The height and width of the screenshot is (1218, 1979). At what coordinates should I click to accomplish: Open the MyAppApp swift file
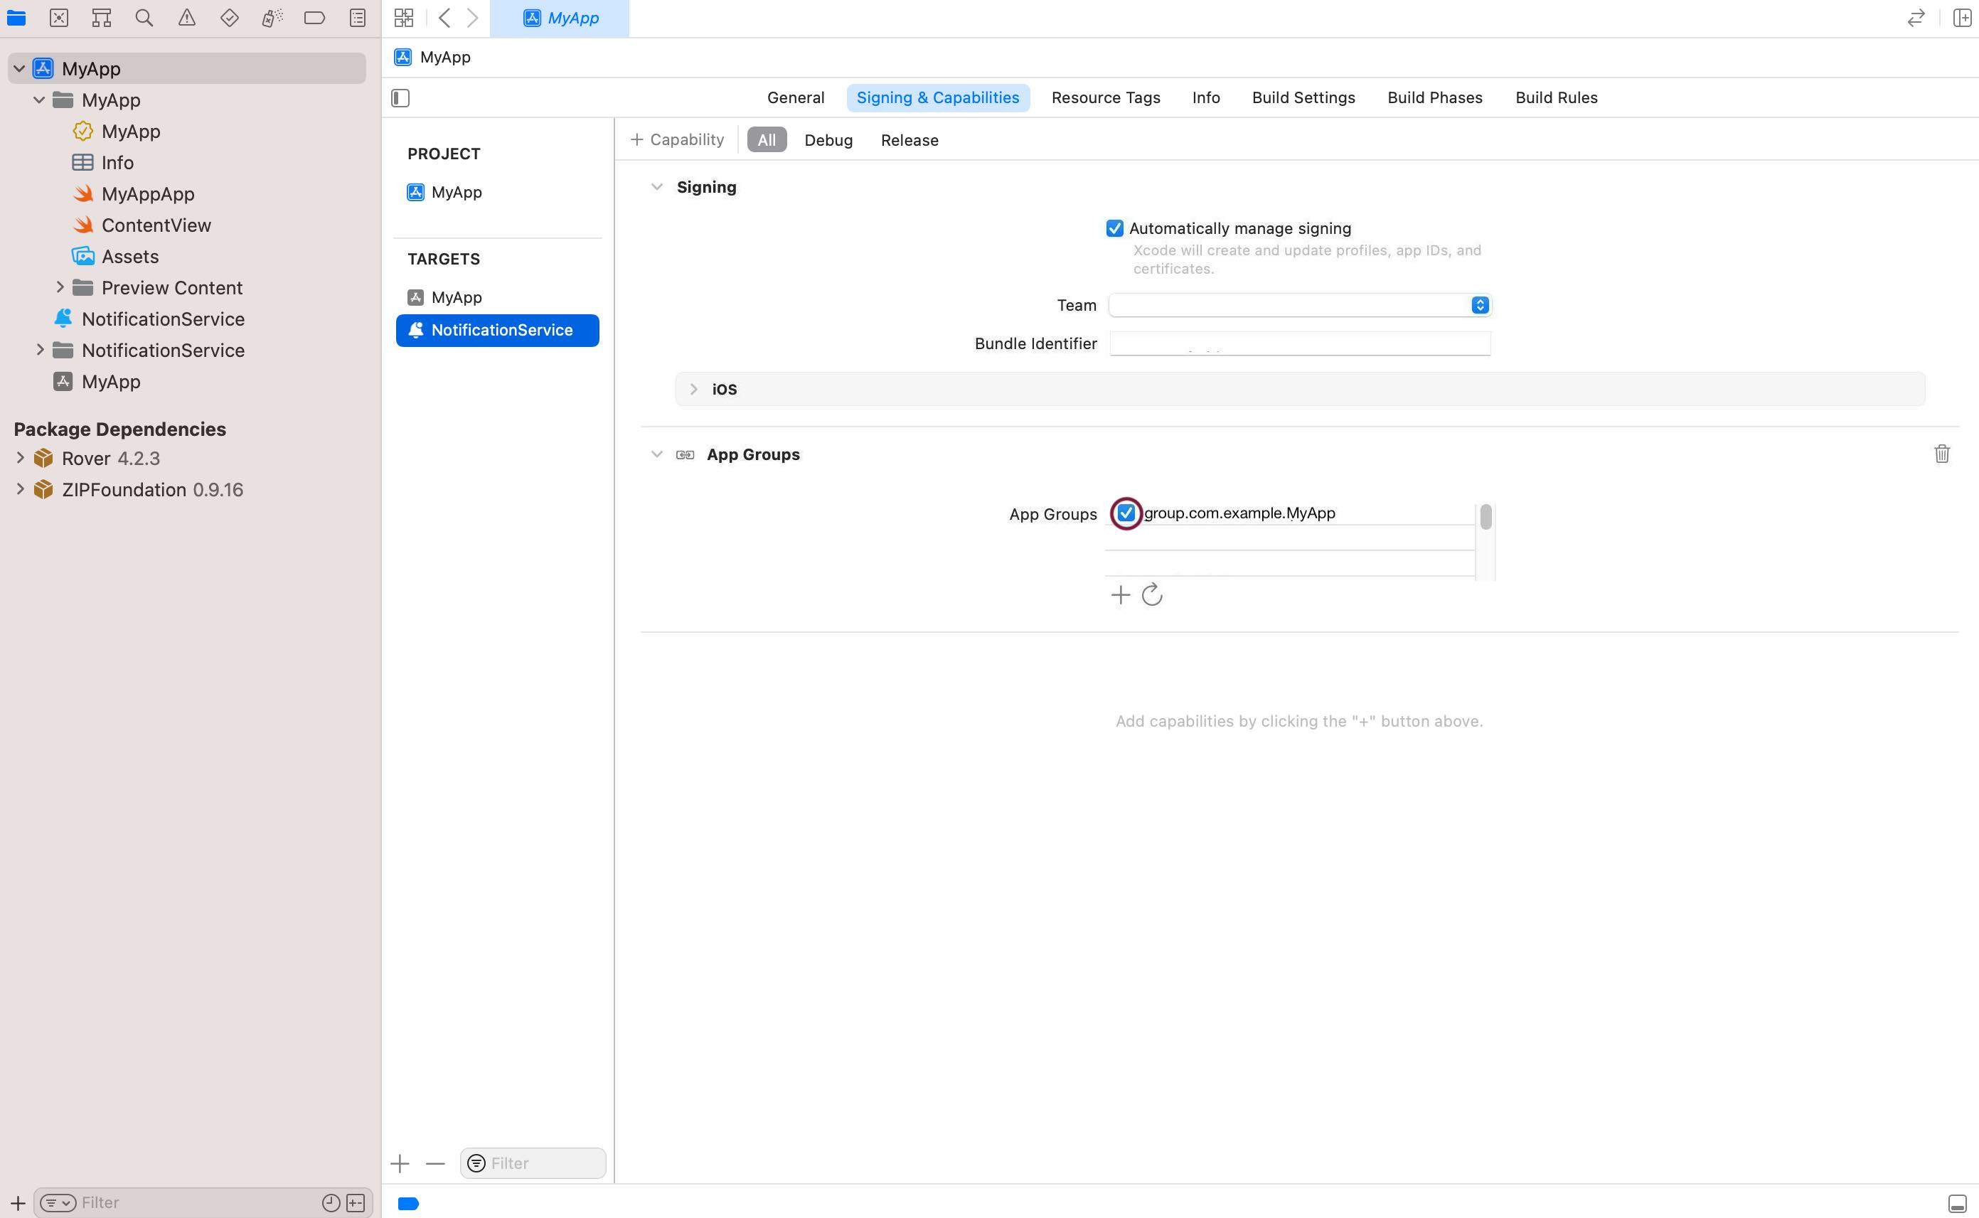147,193
